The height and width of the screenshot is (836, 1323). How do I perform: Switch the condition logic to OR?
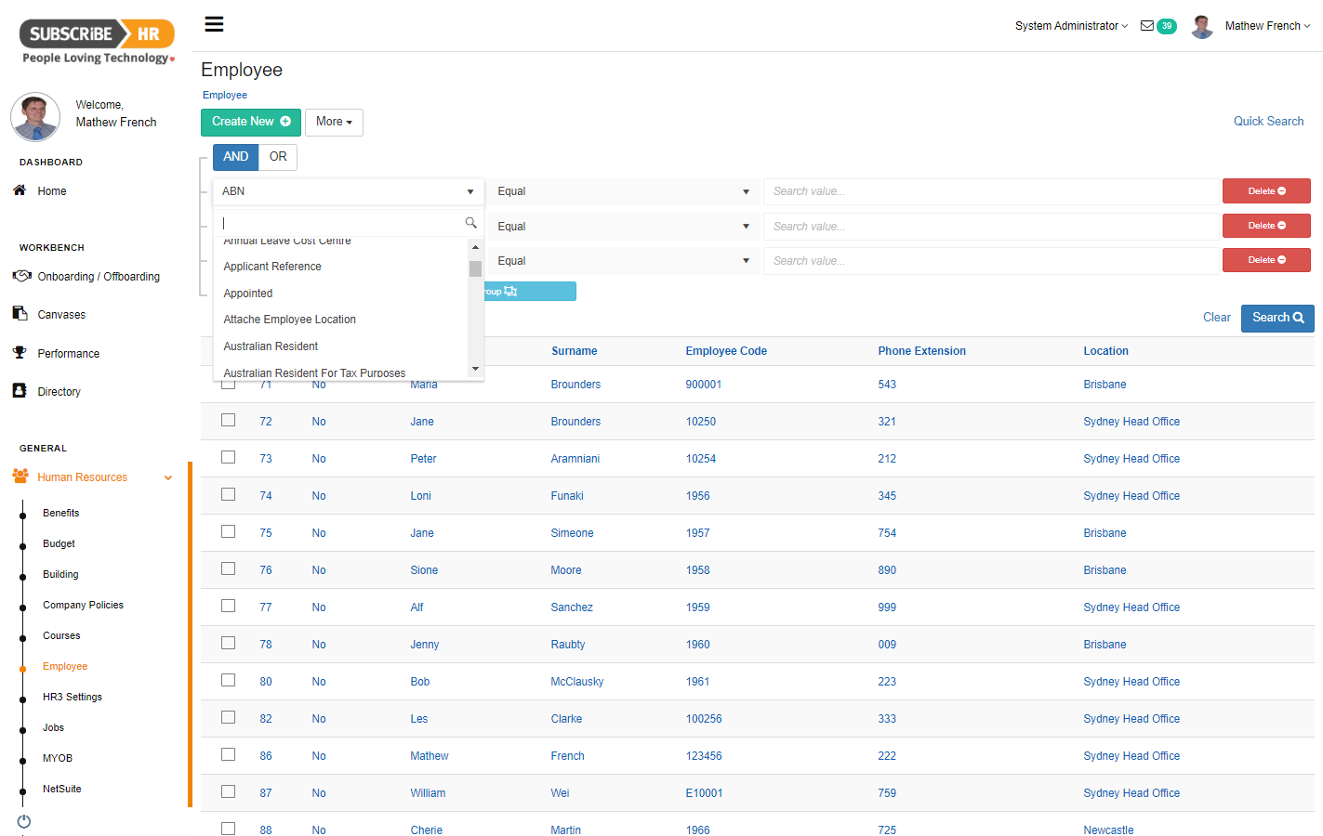click(277, 157)
